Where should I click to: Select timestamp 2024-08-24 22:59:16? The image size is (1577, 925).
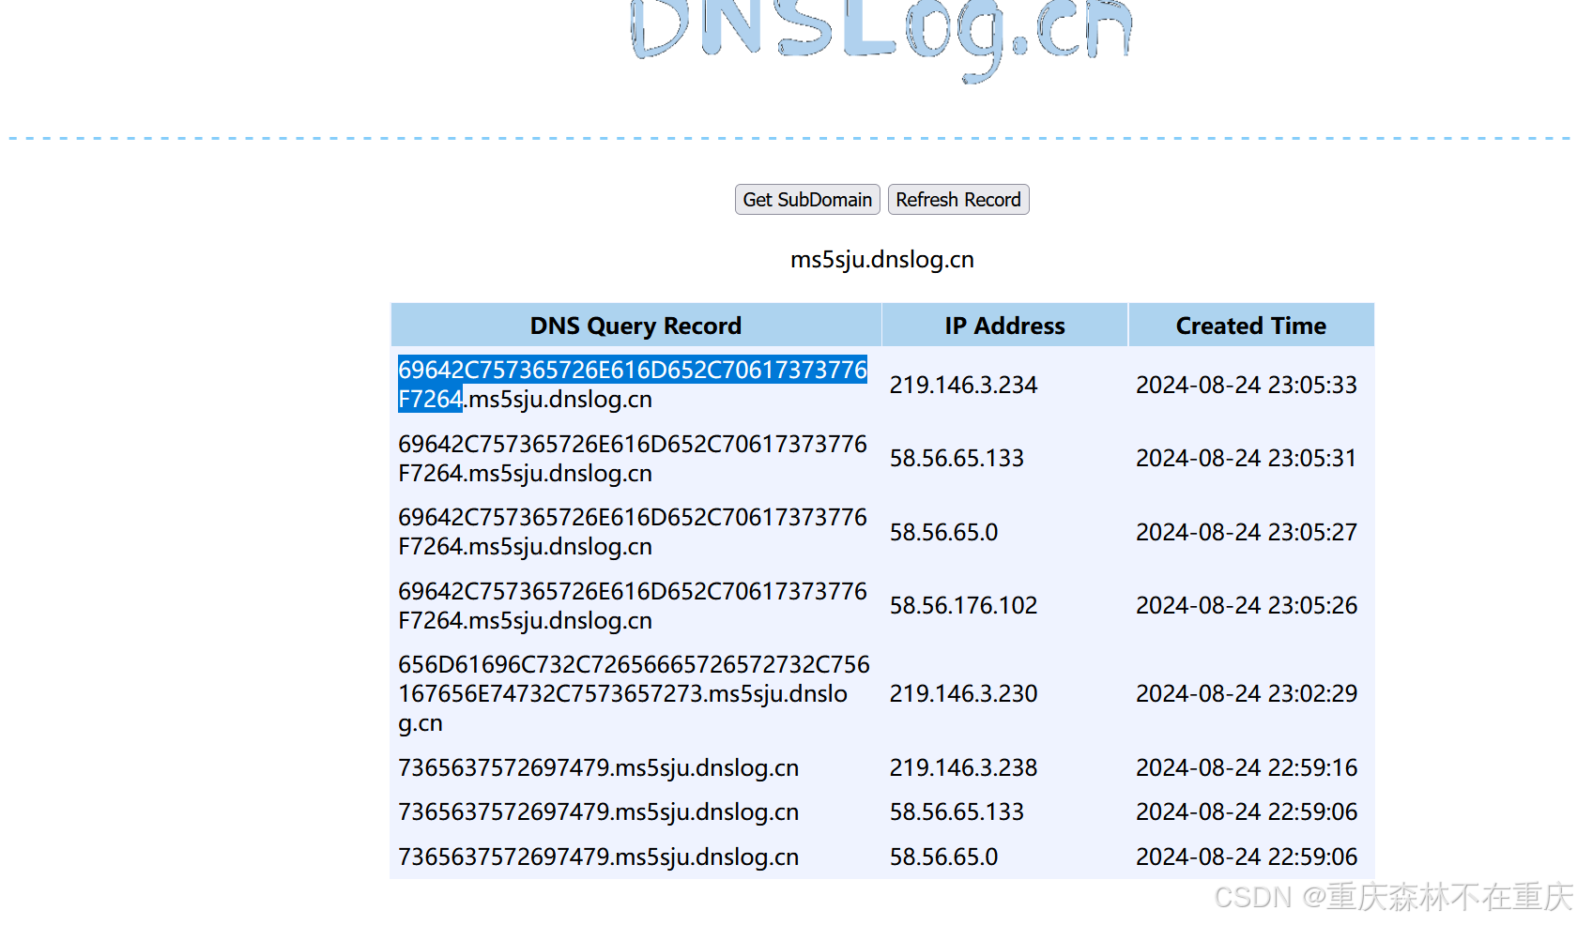(x=1247, y=768)
